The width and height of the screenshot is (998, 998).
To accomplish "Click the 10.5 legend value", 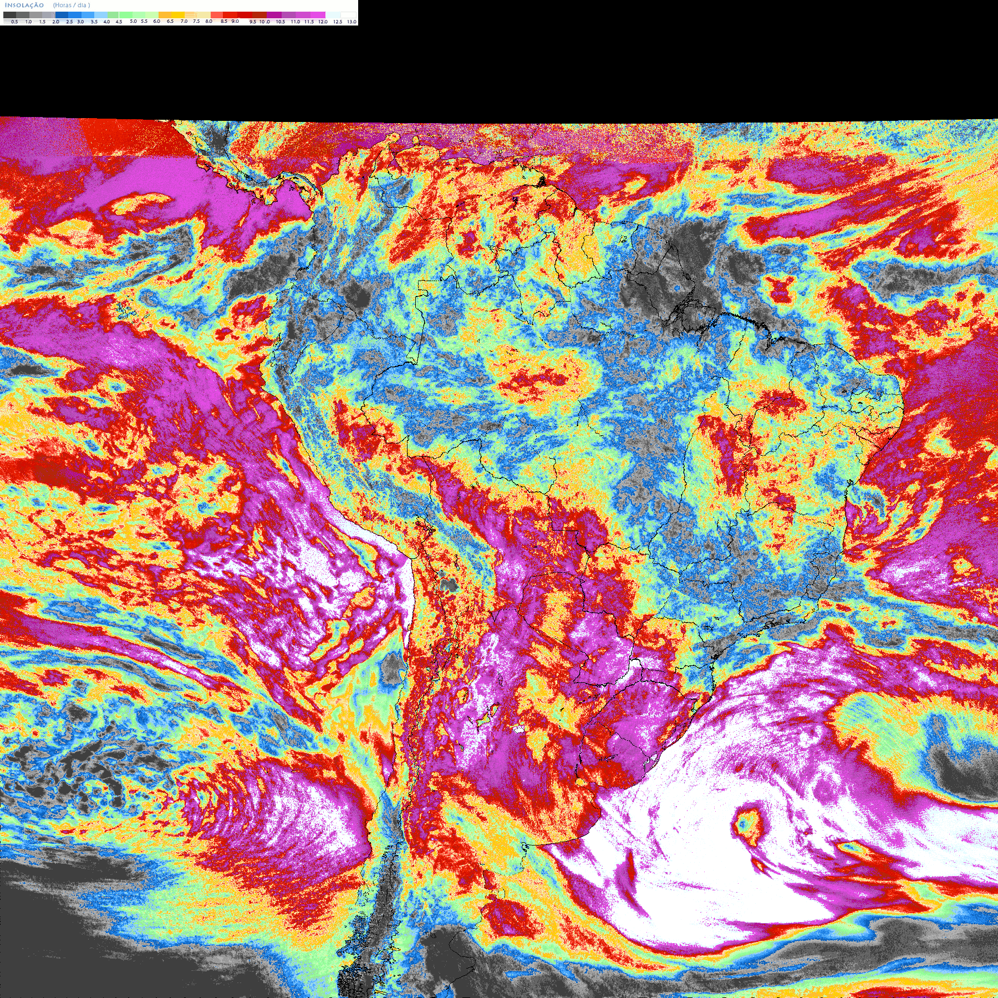I will 281,22.
